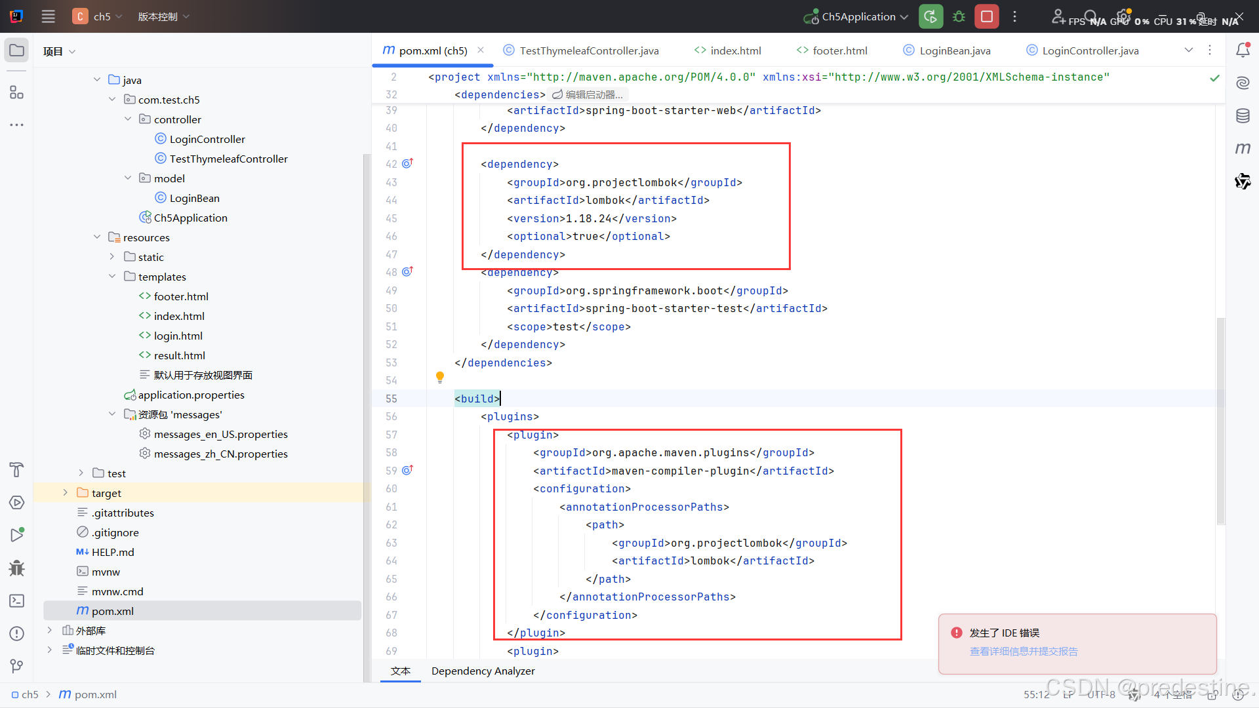This screenshot has width=1259, height=708.
Task: Open the Maven tool window icon
Action: (1243, 148)
